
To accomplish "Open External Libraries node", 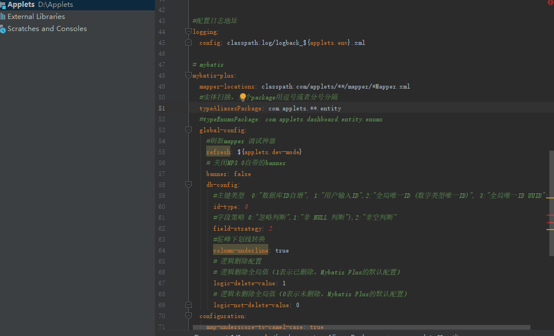I will click(36, 17).
